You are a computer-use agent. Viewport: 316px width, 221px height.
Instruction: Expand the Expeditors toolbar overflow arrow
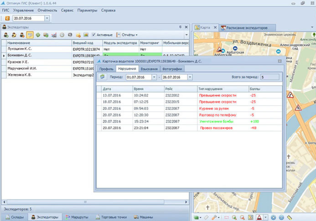[x=187, y=35]
